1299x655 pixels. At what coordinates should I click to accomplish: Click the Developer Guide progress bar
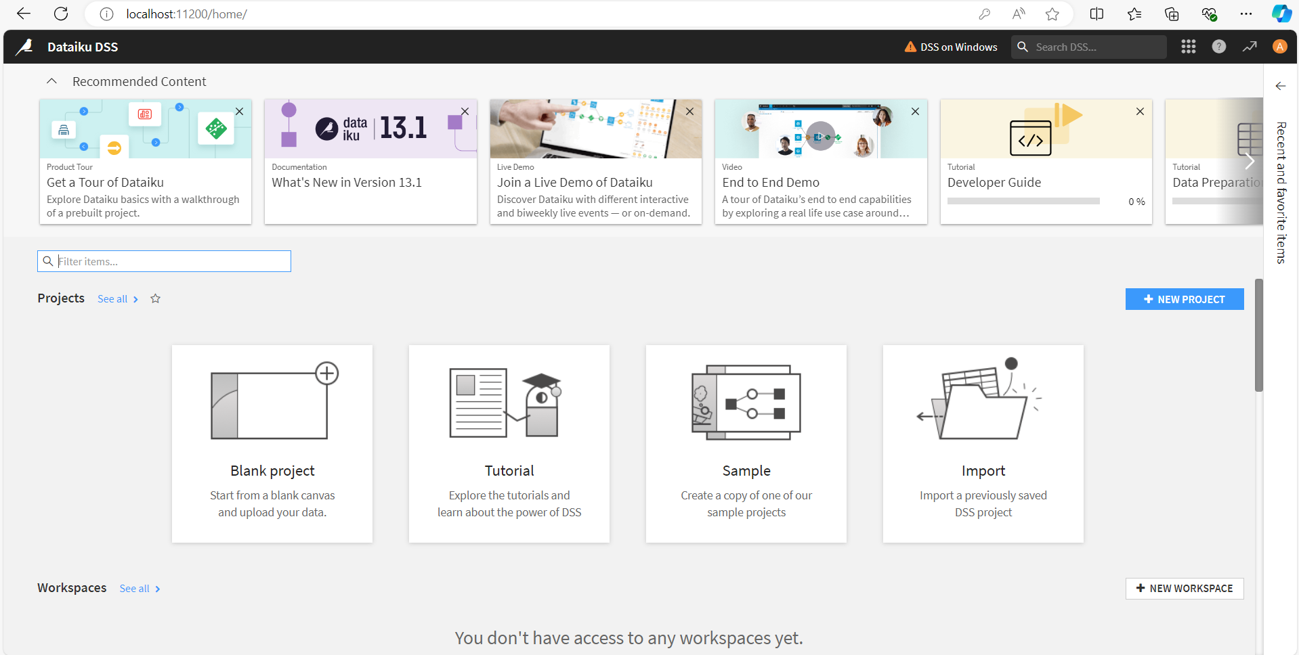pyautogui.click(x=1023, y=201)
